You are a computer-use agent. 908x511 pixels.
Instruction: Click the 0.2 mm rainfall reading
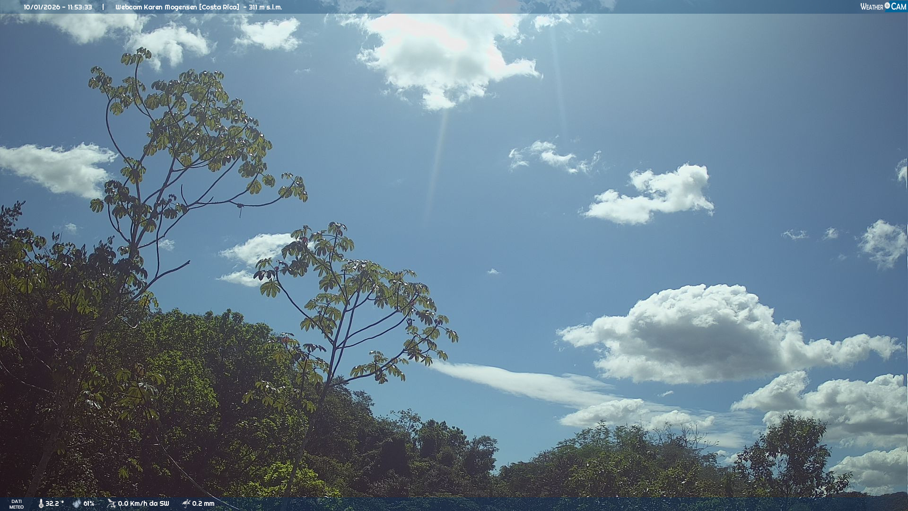(203, 503)
